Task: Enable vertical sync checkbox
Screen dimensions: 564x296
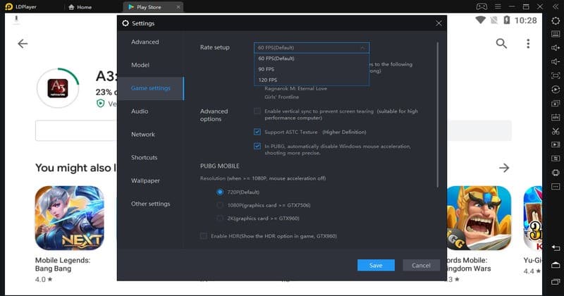Action: click(257, 111)
